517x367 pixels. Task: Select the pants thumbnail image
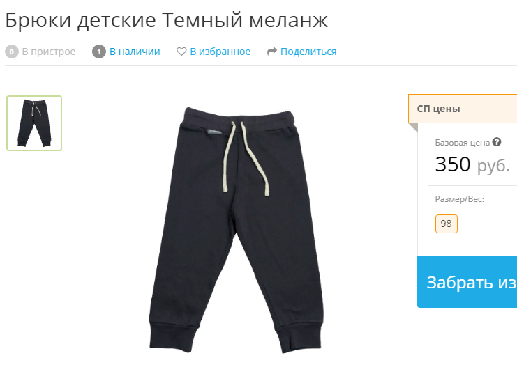click(34, 123)
